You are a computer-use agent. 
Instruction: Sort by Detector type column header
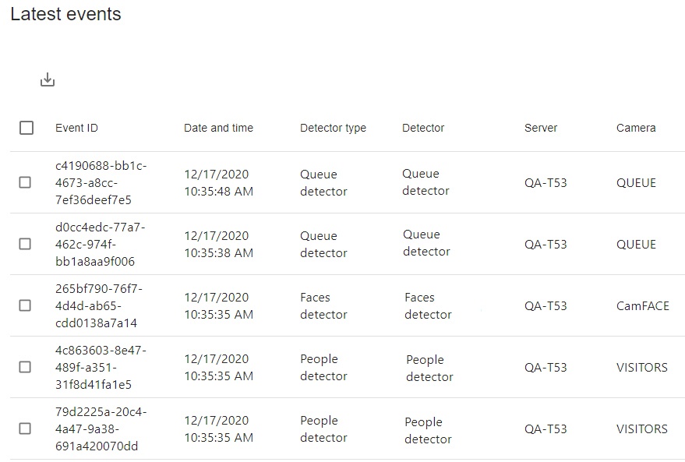[x=333, y=128]
